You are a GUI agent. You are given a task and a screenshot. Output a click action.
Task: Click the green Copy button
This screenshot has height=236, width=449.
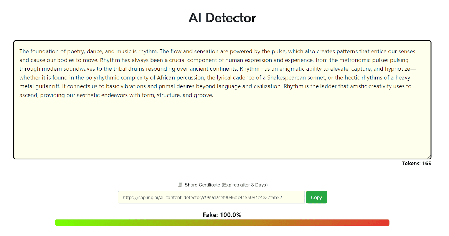coord(316,197)
